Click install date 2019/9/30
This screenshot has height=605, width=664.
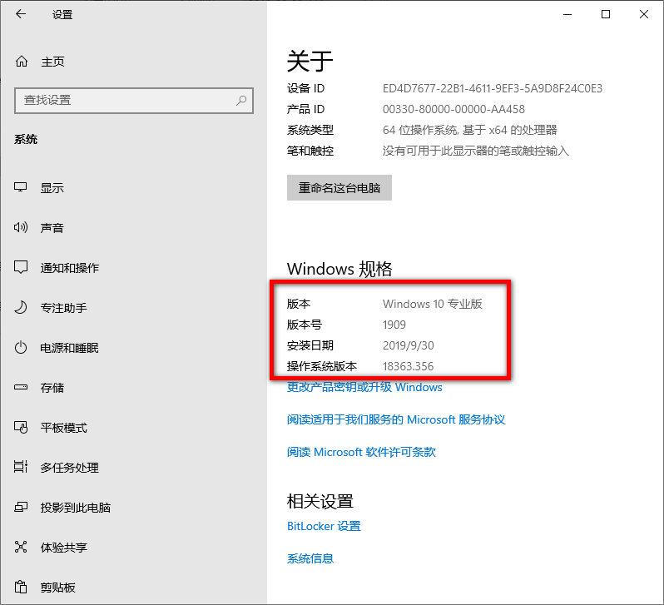pos(409,345)
